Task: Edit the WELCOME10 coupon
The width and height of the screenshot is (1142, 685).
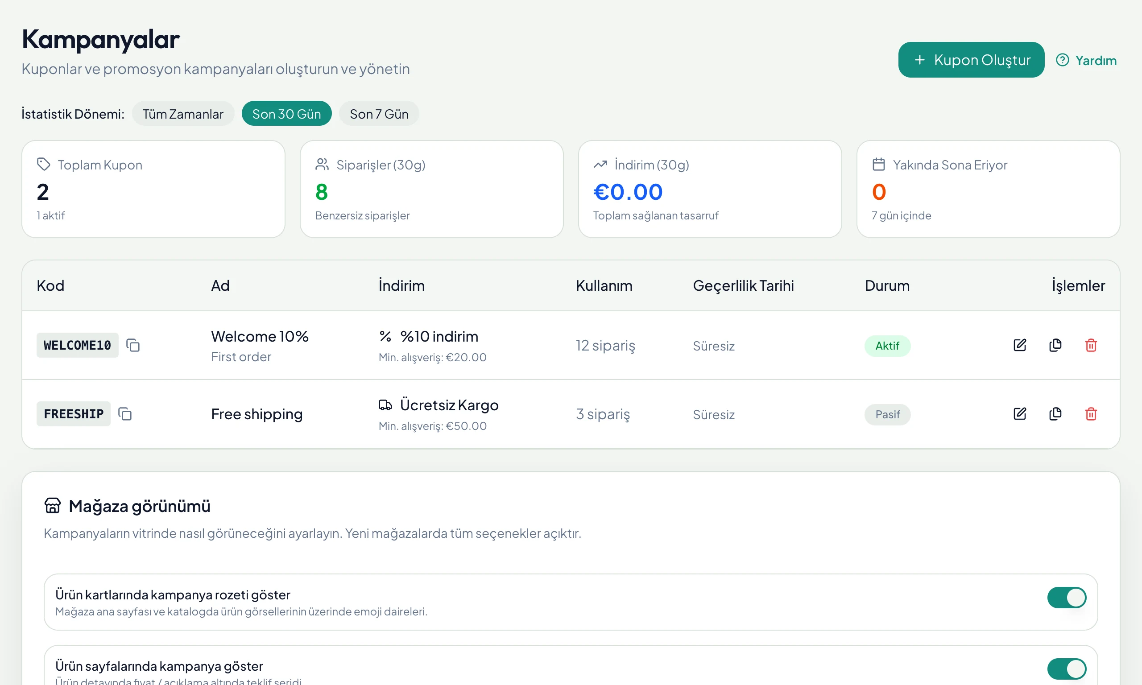Action: (x=1020, y=345)
